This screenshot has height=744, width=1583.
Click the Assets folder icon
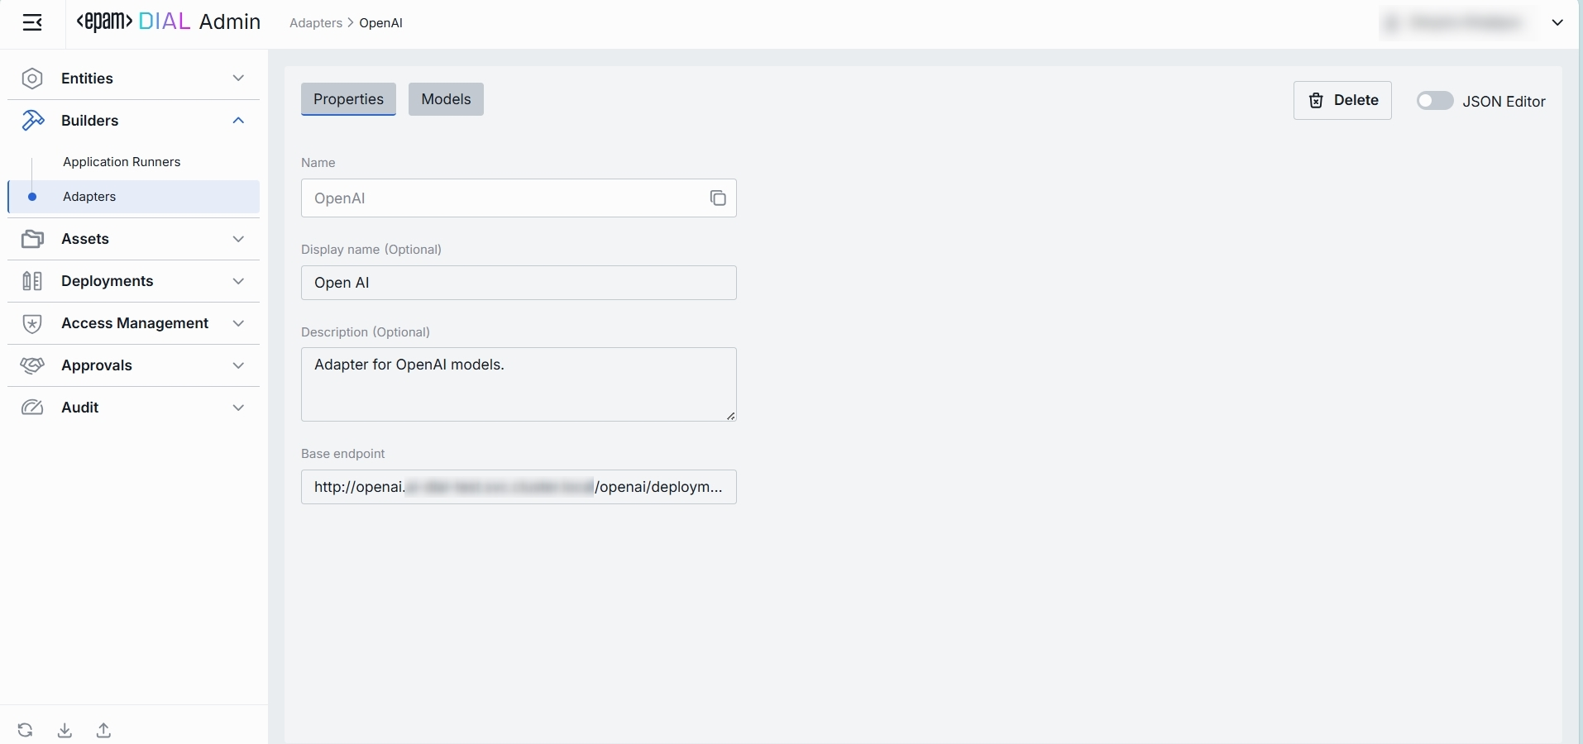[32, 239]
